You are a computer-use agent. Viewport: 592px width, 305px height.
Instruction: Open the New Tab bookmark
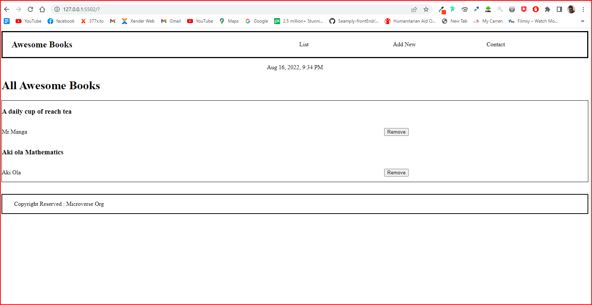click(455, 21)
